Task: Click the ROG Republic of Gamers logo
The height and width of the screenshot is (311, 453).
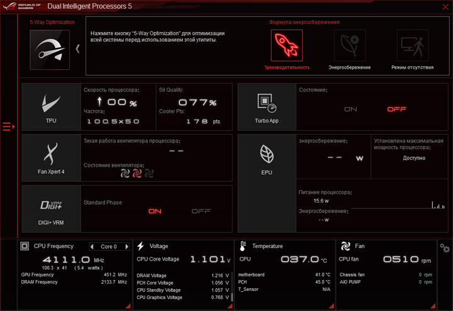Action: pyautogui.click(x=21, y=6)
